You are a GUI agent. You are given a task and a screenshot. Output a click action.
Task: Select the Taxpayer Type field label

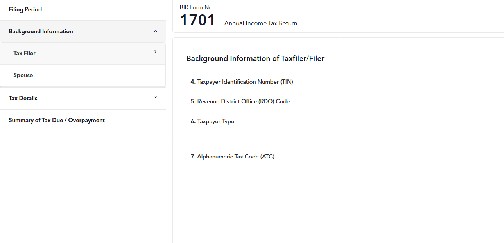click(x=215, y=121)
